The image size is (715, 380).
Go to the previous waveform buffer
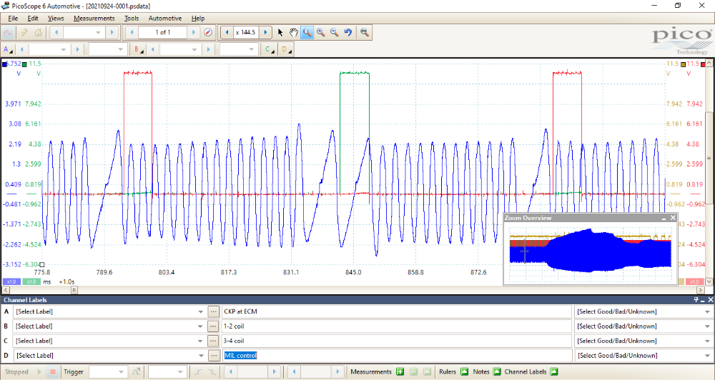(x=132, y=32)
